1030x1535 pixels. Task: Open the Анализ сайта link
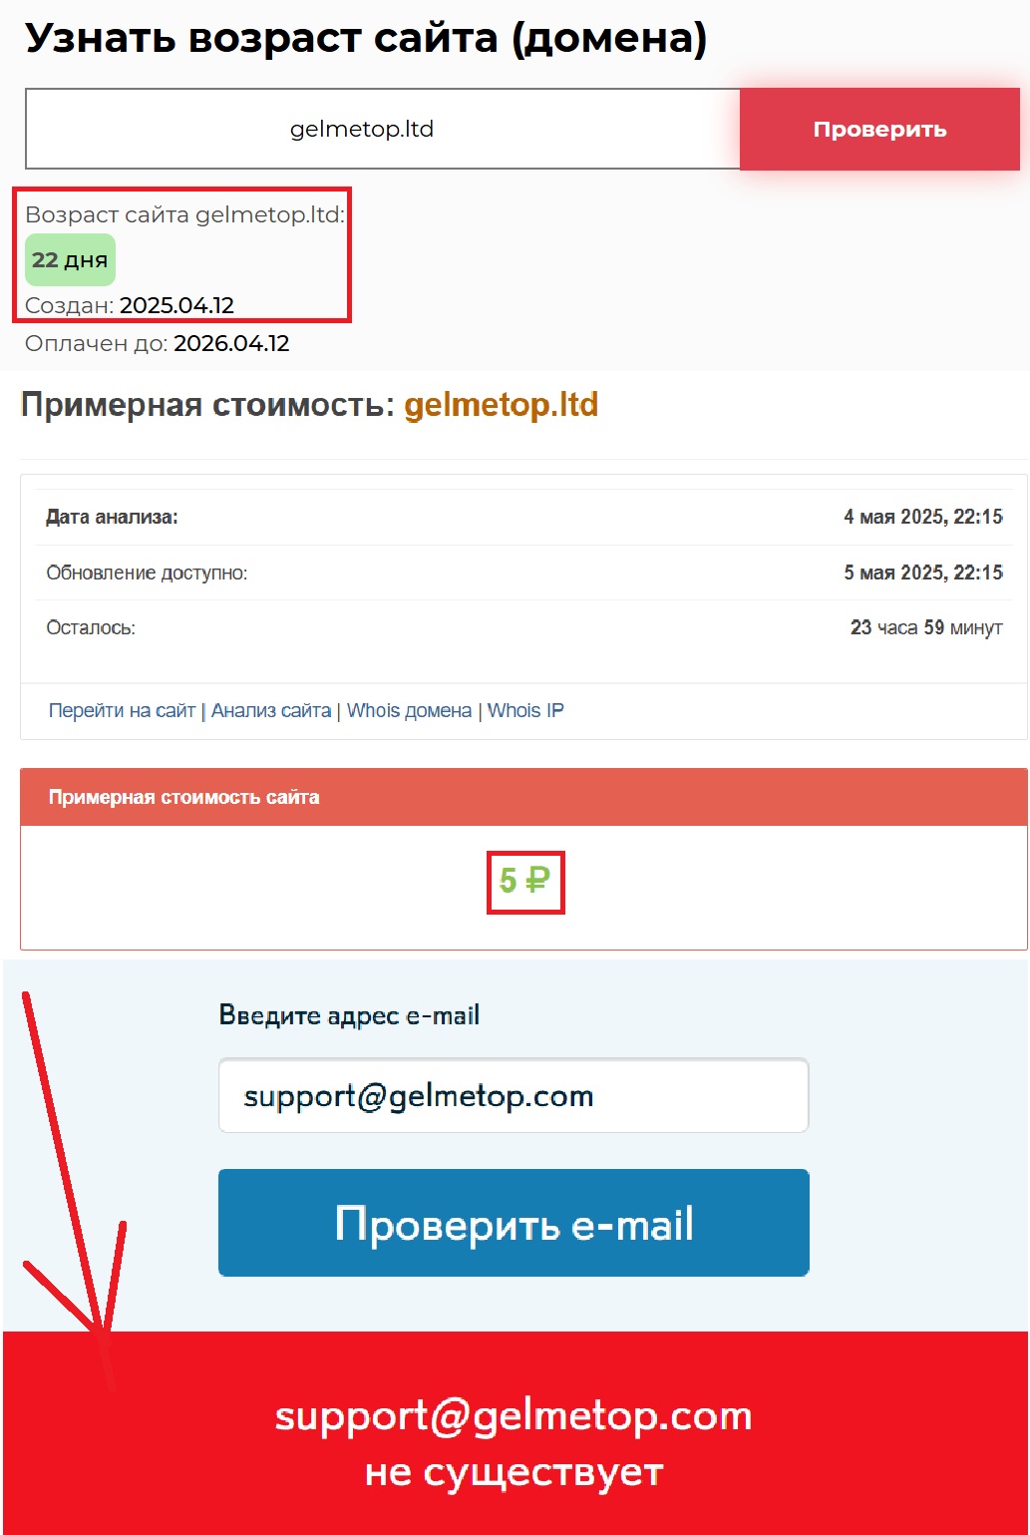coord(271,710)
